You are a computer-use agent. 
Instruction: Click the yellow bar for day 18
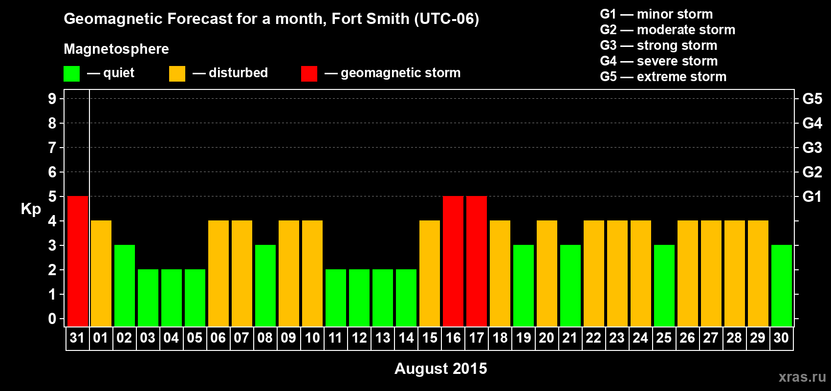pyautogui.click(x=500, y=273)
